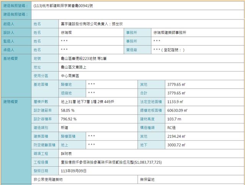The height and width of the screenshot is (185, 245).
Task: Select the 地號 value 龜山區善捷段223地號
Action: click(82, 58)
